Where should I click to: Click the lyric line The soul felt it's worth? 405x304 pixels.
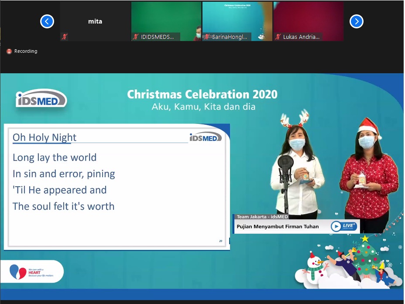64,206
